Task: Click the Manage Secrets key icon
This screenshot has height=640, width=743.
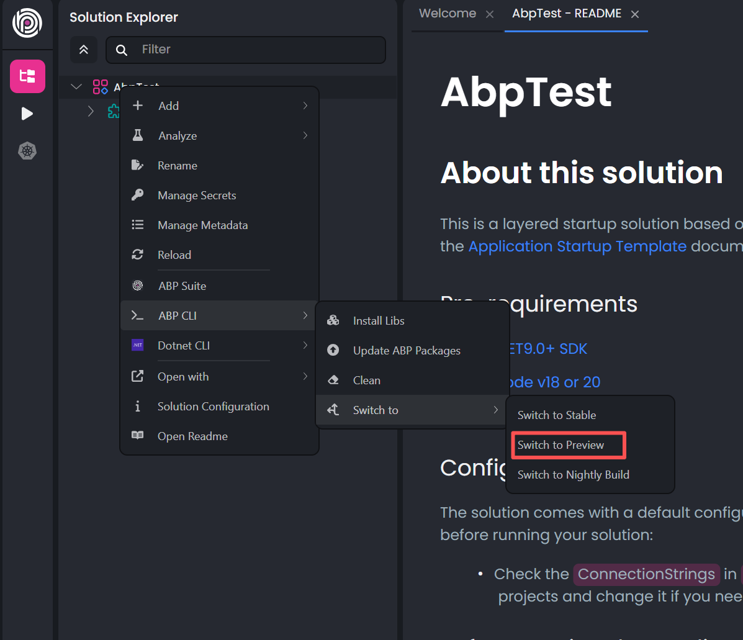Action: (138, 195)
